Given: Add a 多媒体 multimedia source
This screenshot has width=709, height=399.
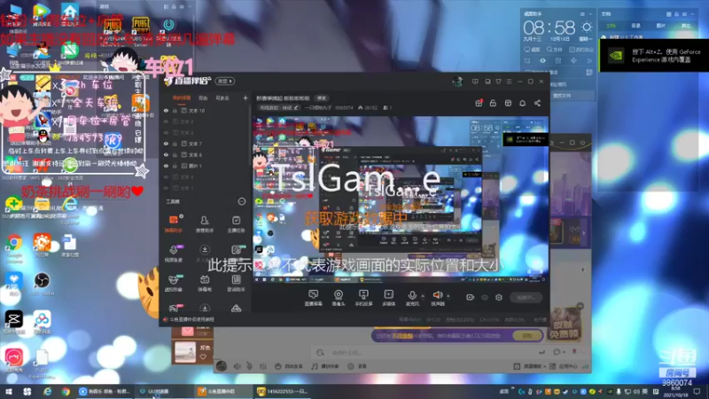Looking at the screenshot, I should click(x=388, y=298).
